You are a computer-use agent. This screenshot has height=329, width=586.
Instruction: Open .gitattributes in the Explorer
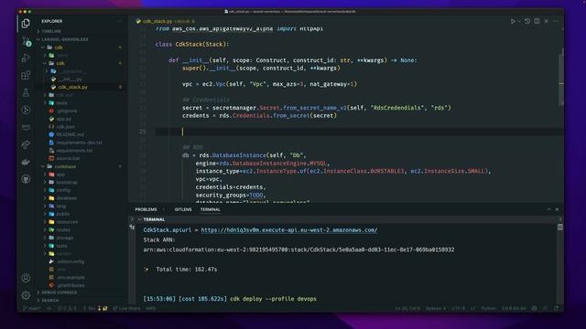pos(71,285)
